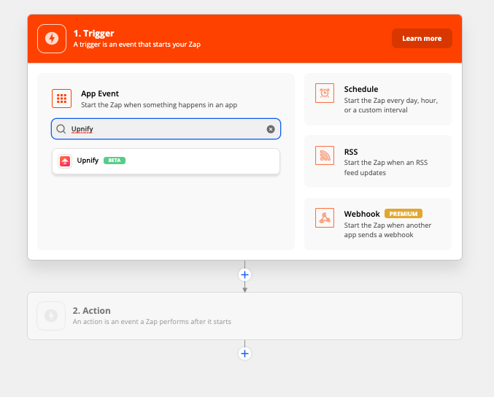Choose the RSS trigger option

tap(378, 161)
